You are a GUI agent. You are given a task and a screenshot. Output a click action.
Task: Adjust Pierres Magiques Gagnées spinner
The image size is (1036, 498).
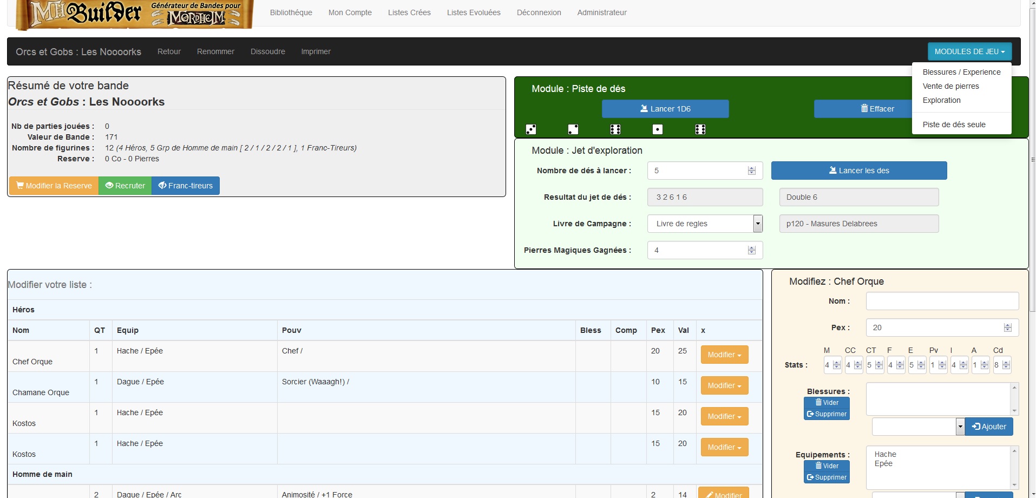point(752,250)
